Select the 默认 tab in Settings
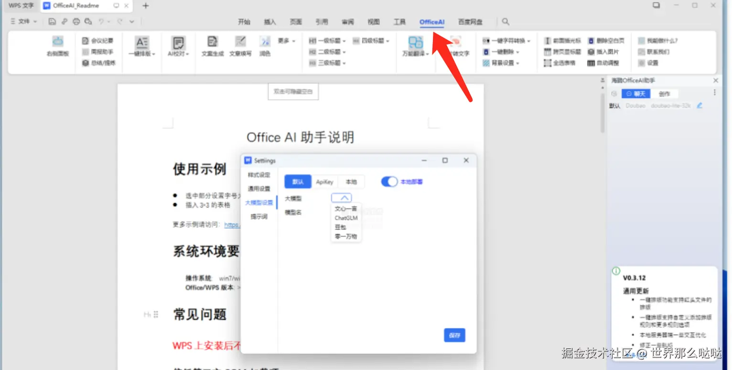Viewport: 732px width, 370px height. click(298, 182)
